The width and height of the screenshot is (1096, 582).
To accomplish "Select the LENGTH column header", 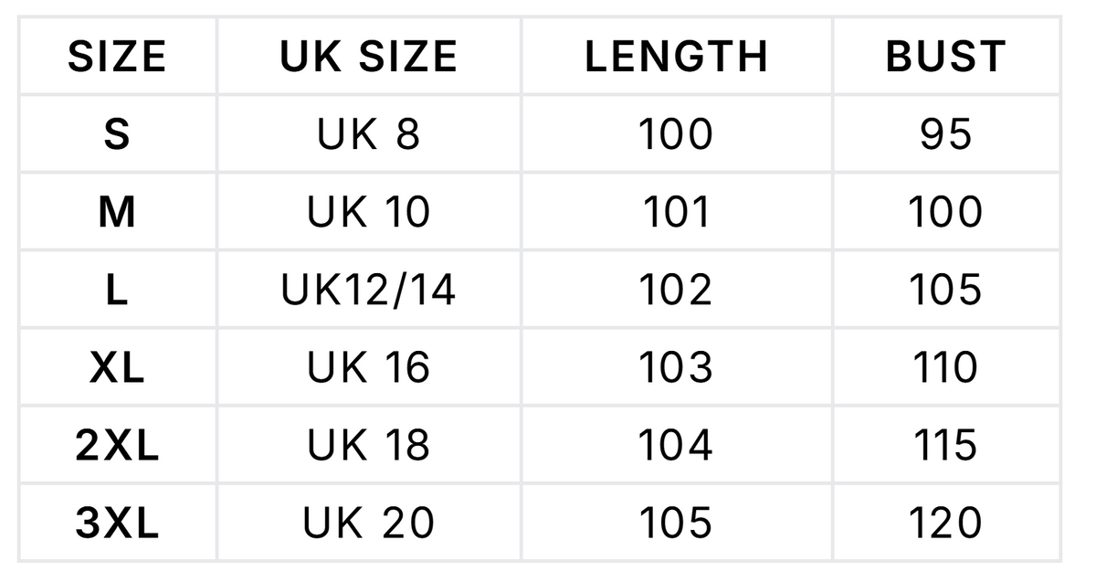I will pos(676,57).
